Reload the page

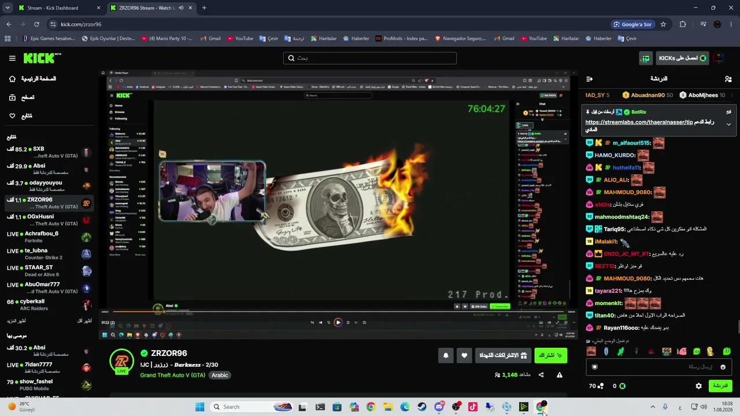[36, 24]
